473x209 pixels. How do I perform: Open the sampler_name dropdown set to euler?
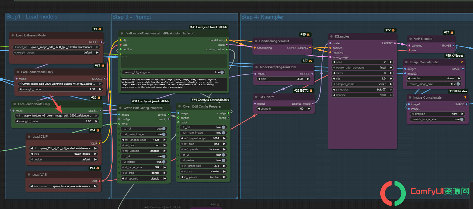coord(362,84)
